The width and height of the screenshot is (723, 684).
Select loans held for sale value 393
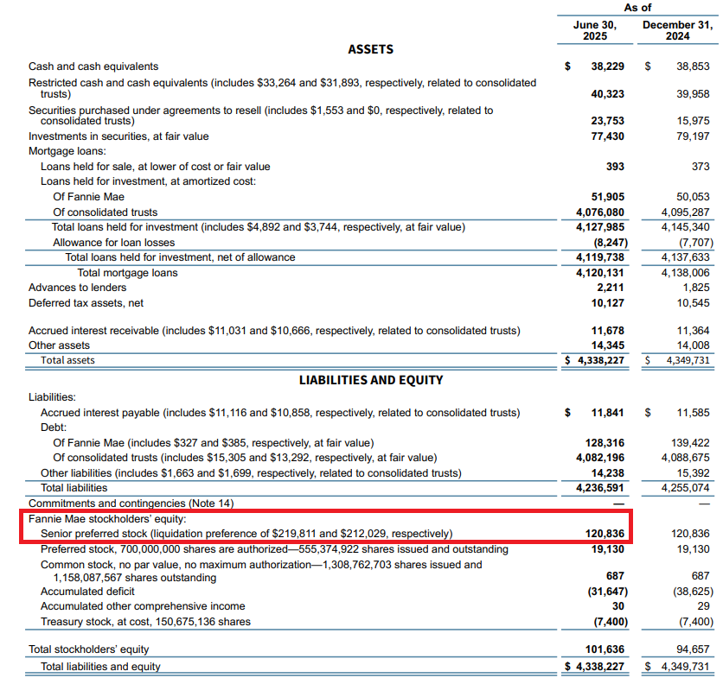click(x=615, y=167)
